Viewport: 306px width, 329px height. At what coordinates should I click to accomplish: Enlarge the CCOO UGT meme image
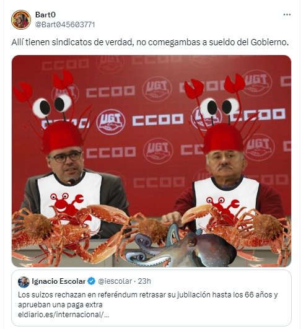[151, 161]
